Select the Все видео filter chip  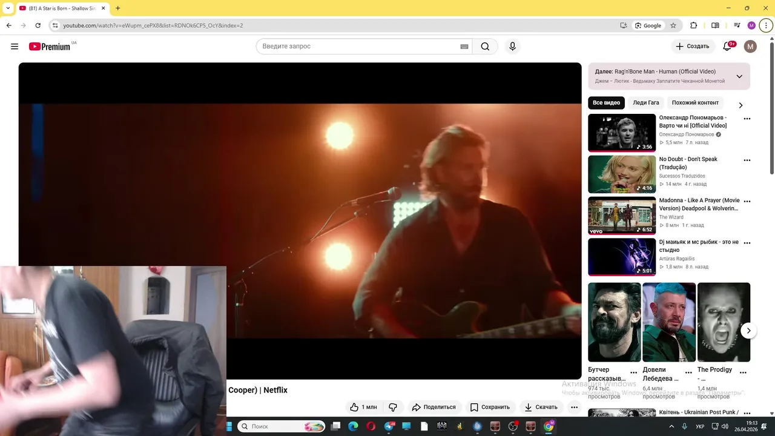tap(606, 103)
